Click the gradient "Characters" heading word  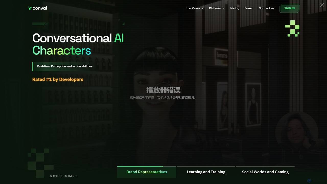tap(62, 51)
